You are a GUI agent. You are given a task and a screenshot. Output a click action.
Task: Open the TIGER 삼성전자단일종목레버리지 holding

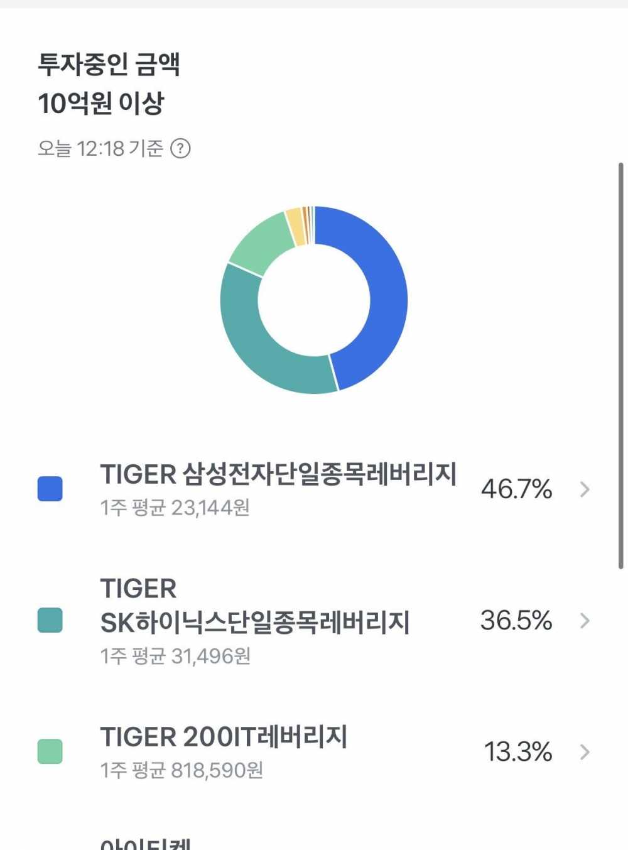coord(314,489)
